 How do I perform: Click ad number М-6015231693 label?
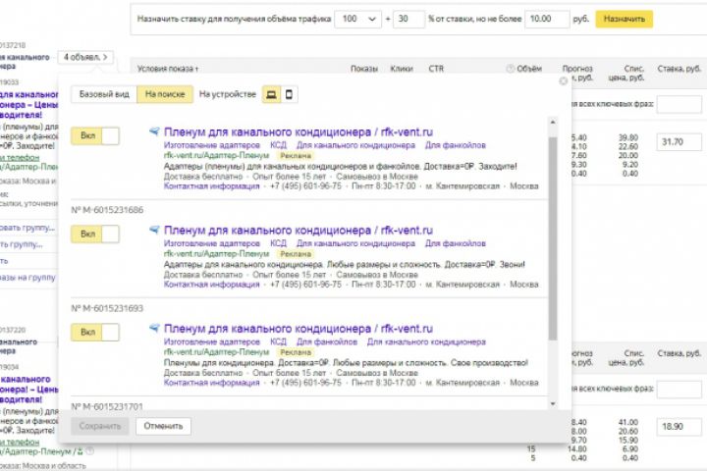click(107, 308)
